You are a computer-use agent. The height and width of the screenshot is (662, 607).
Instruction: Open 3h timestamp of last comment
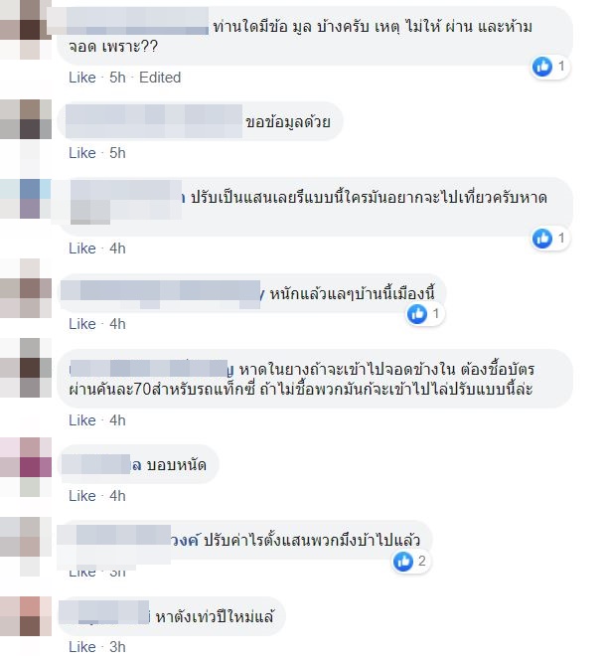(117, 647)
